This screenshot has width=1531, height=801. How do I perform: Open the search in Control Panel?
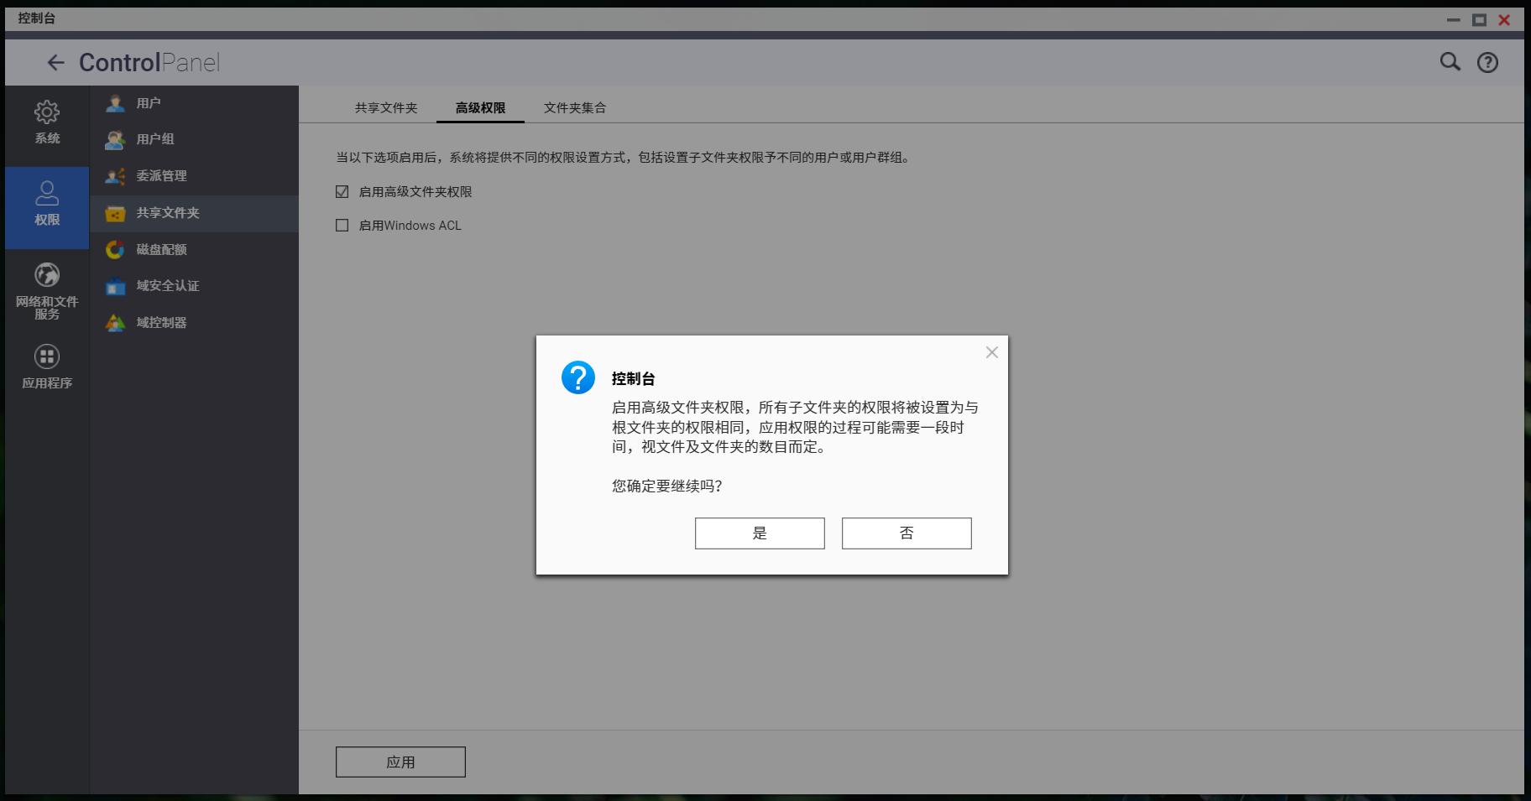click(1449, 62)
